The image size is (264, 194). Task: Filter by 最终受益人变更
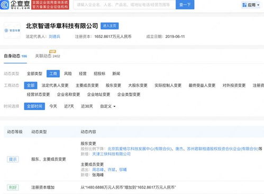pyautogui.click(x=202, y=86)
